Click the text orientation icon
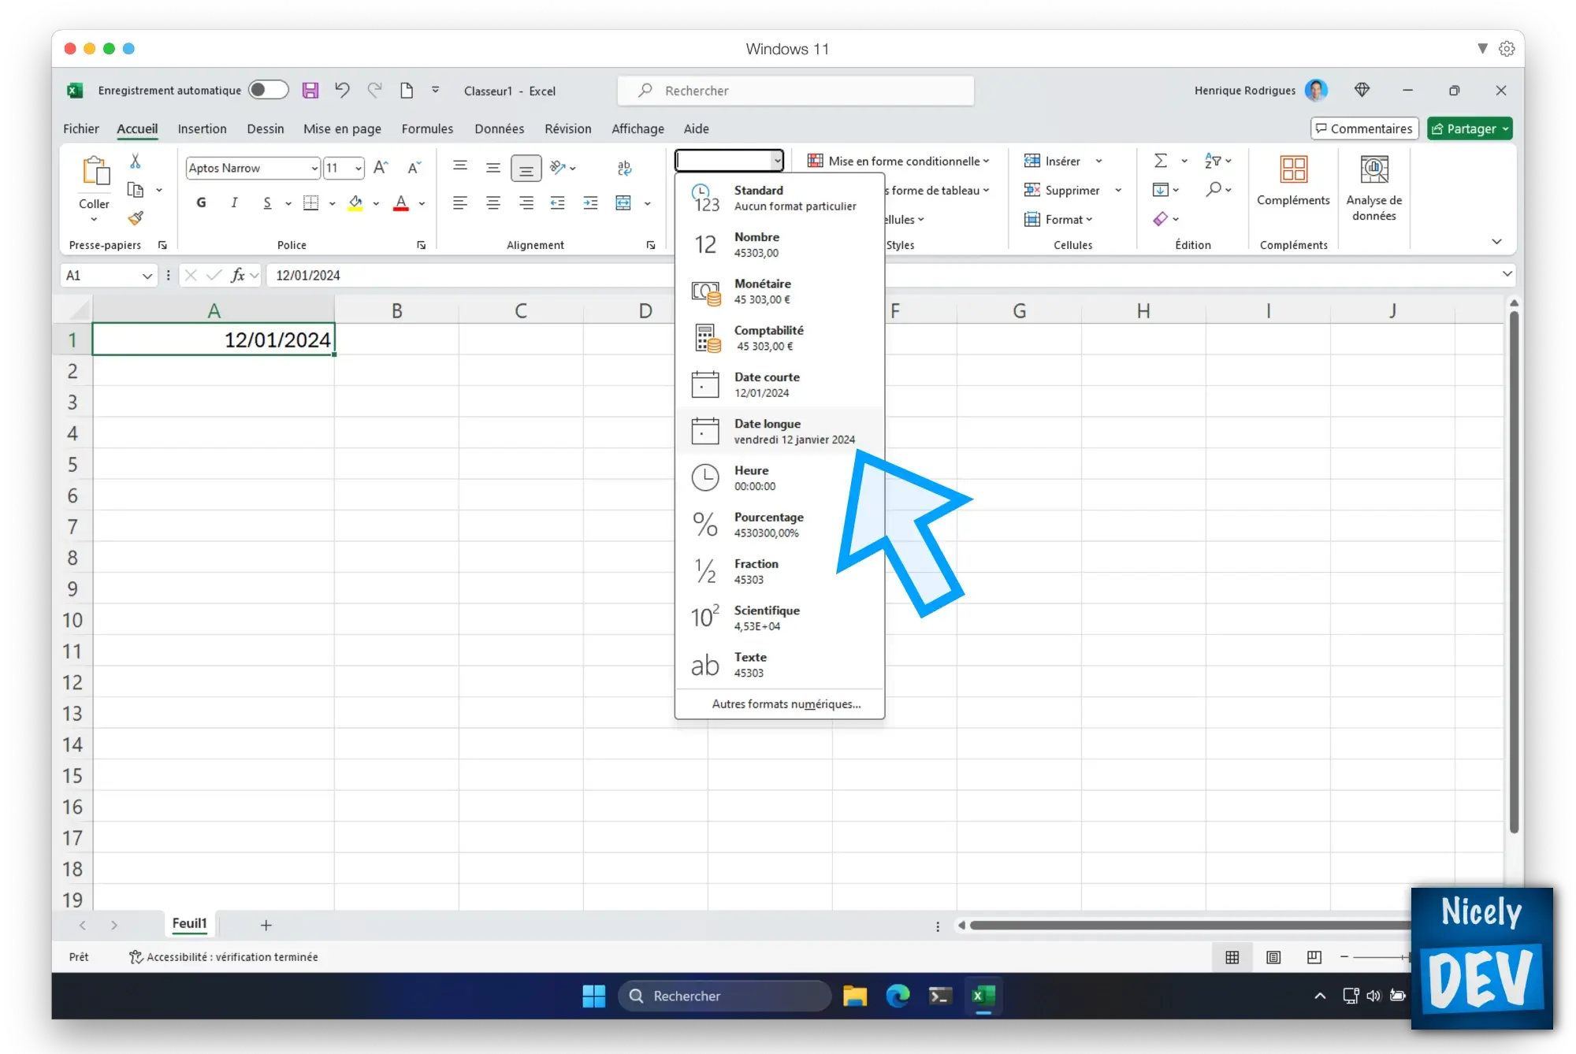The height and width of the screenshot is (1054, 1576). point(558,167)
